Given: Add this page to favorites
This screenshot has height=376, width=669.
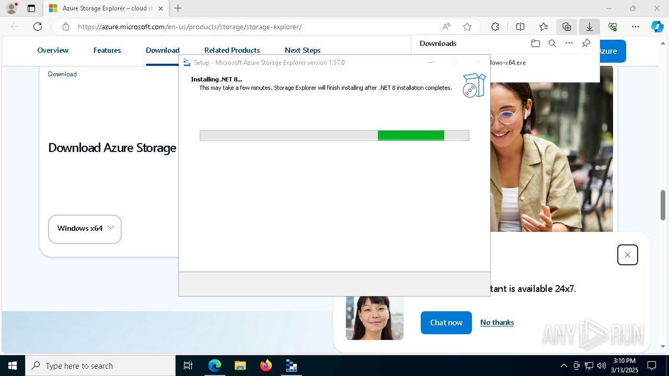Looking at the screenshot, I should coord(467,27).
